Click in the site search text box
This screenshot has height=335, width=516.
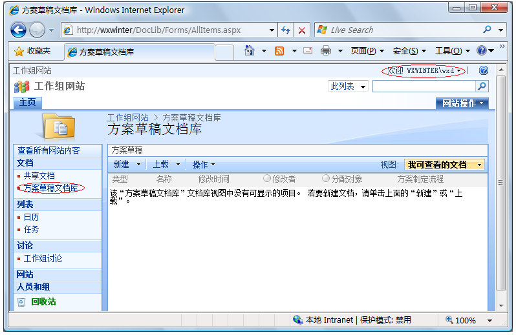[x=424, y=86]
